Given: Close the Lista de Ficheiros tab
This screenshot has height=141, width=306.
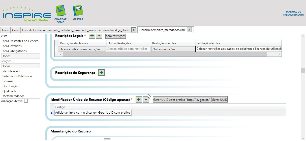Looking at the screenshot, I should (134, 30).
